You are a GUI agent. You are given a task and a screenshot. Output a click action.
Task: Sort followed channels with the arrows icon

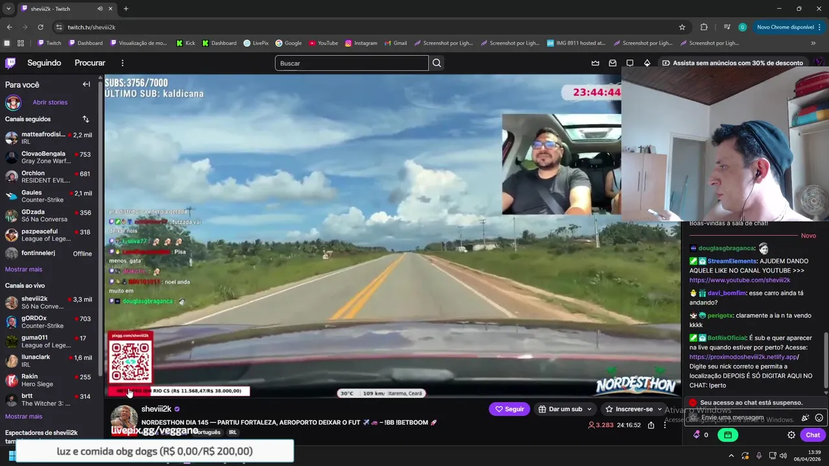[x=85, y=119]
